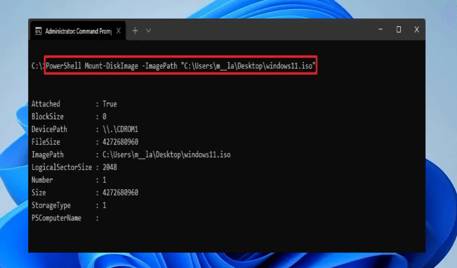Click the 'C:\' prompt text
This screenshot has height=268, width=457.
(x=37, y=66)
